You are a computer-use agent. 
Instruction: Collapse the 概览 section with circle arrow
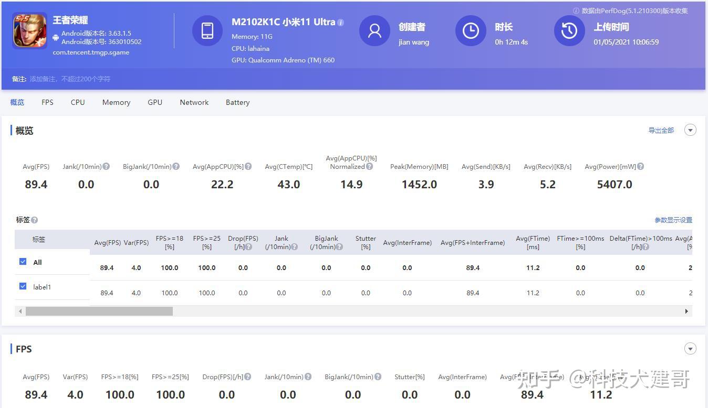(x=690, y=130)
